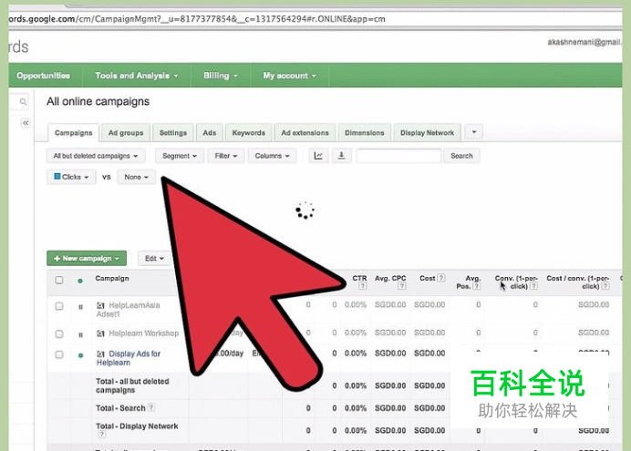Image resolution: width=631 pixels, height=451 pixels.
Task: Switch to the Display Network tab
Action: (427, 133)
